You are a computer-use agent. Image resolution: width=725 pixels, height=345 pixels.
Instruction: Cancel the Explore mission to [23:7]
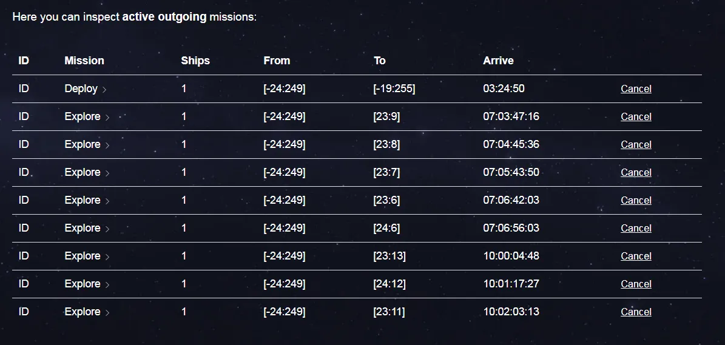[x=636, y=172]
